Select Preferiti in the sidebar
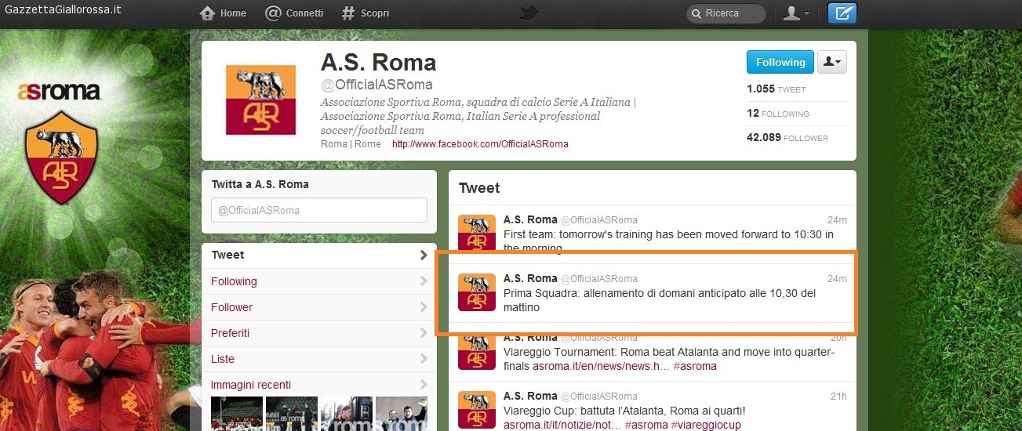 pyautogui.click(x=318, y=333)
